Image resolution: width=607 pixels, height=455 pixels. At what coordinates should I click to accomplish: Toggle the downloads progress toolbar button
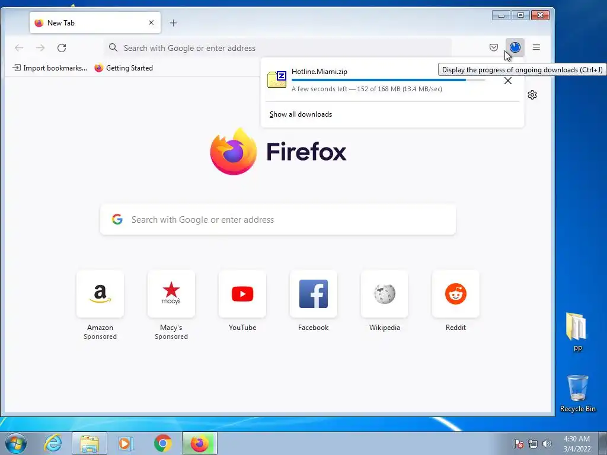(515, 47)
